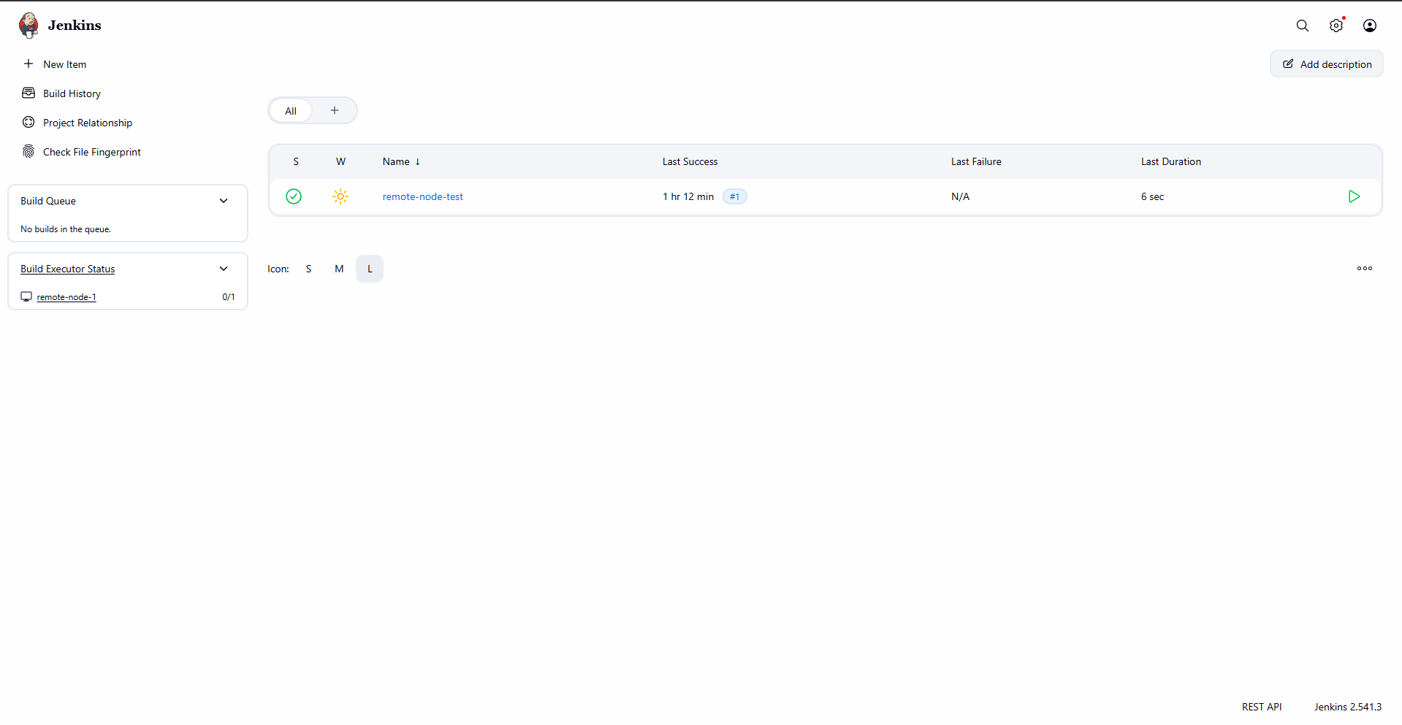Click the '6 sec' duration cell
1402x725 pixels.
coord(1152,196)
